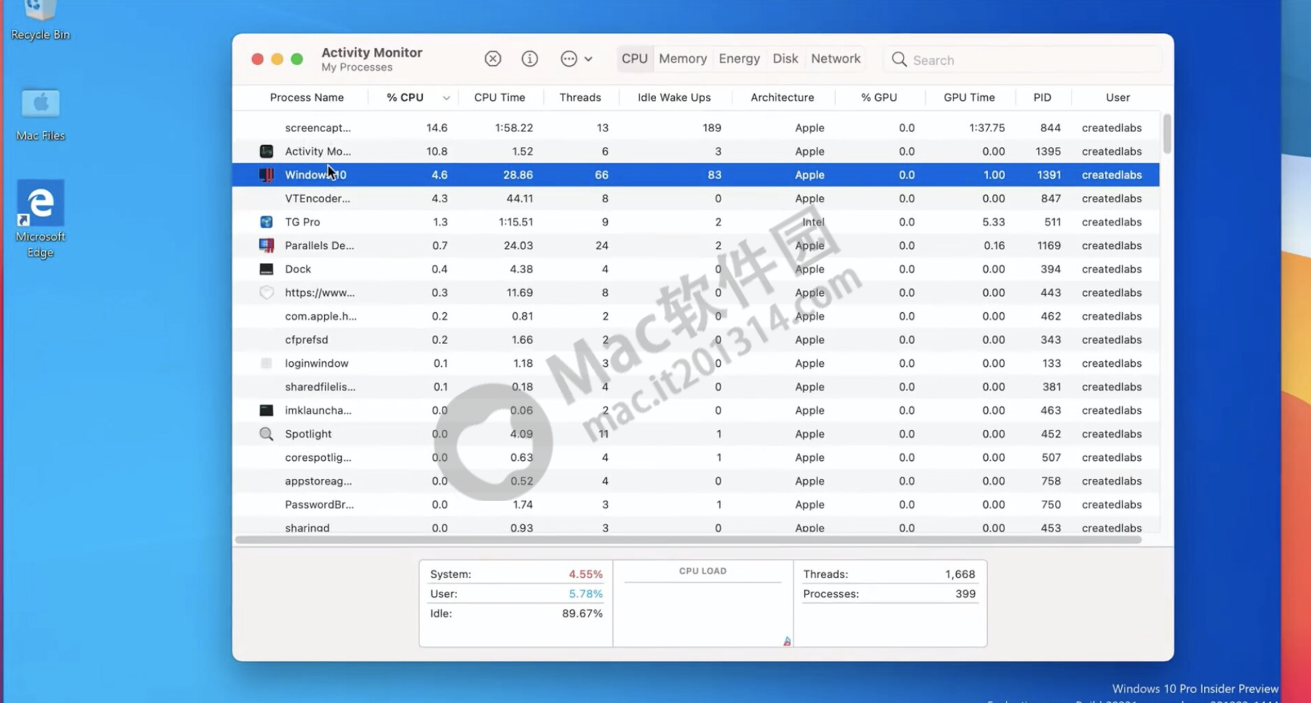Click the Intel architecture cell of TG Pro
Viewport: 1311px width, 703px height.
point(813,222)
